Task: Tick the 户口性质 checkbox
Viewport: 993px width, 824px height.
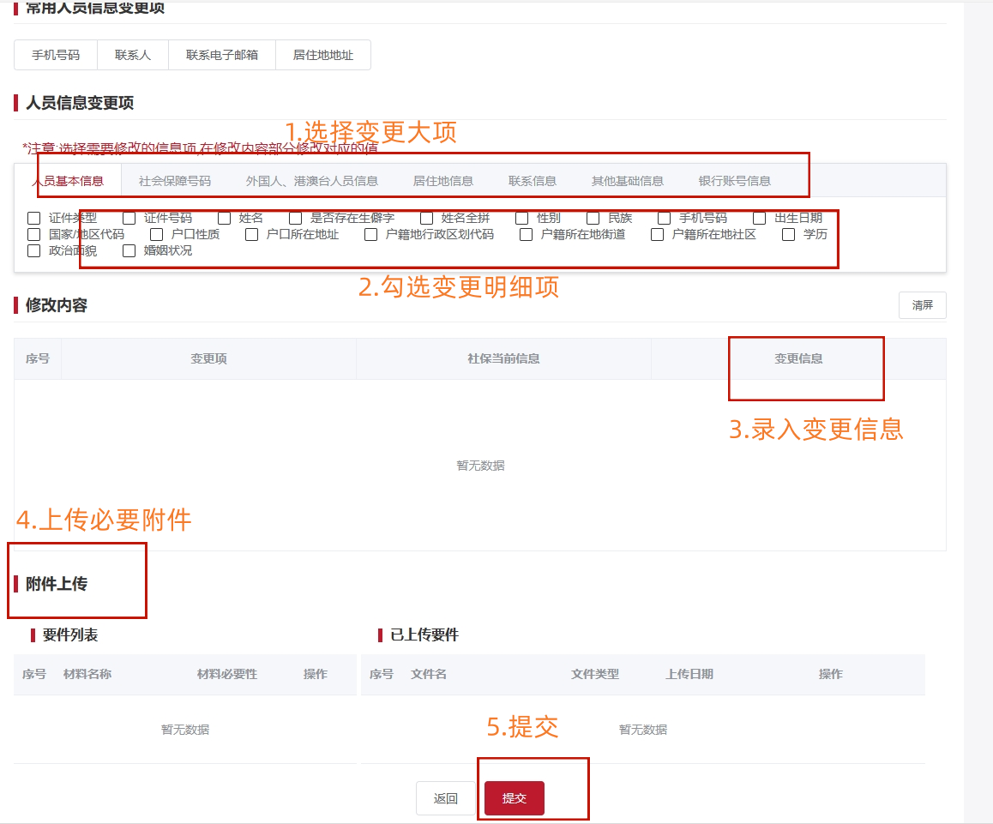Action: 157,235
